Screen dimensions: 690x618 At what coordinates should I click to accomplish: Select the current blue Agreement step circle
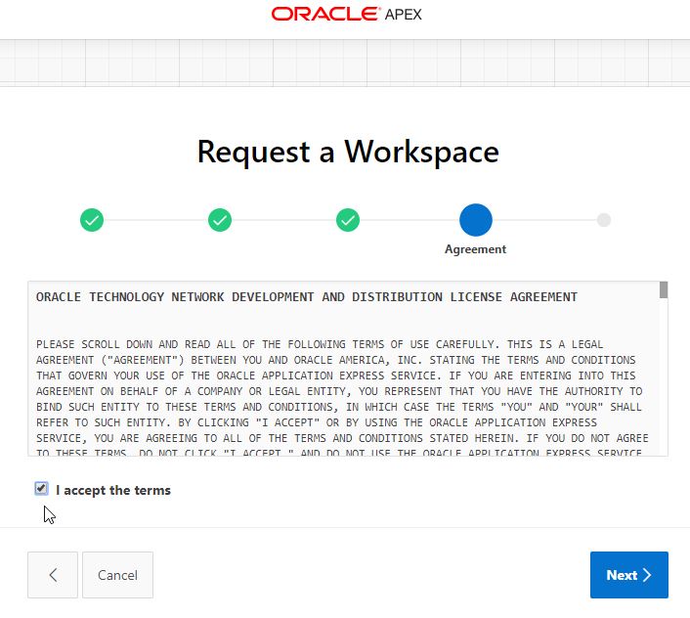click(476, 220)
